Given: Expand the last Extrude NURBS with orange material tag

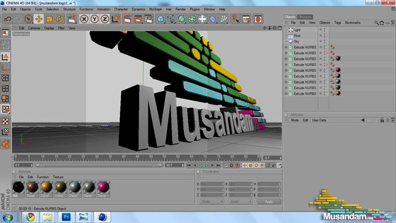Looking at the screenshot, I should pyautogui.click(x=286, y=94).
